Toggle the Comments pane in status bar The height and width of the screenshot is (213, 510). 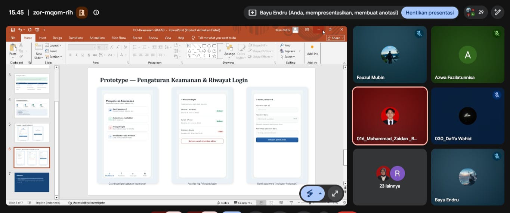tap(243, 203)
